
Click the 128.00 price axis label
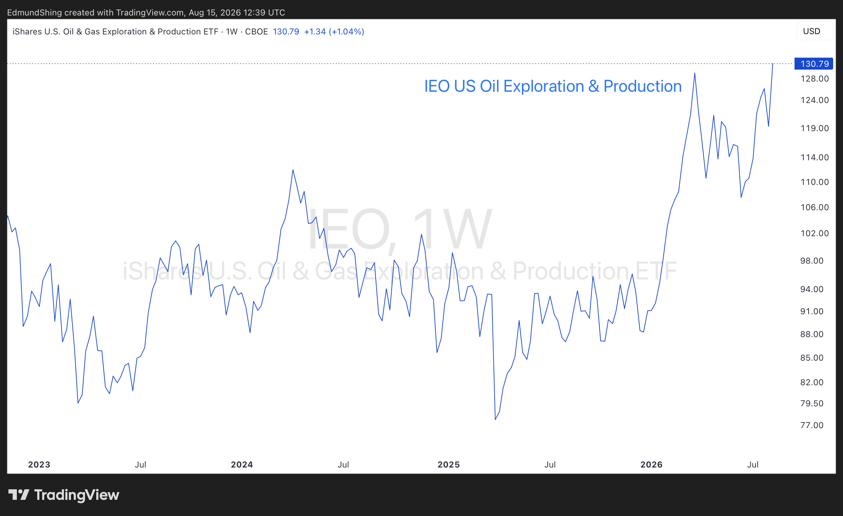(815, 79)
